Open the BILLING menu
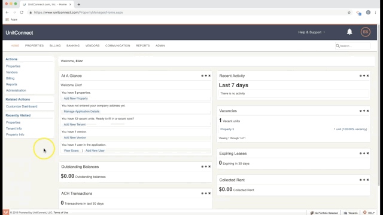This screenshot has width=383, height=215. pyautogui.click(x=55, y=45)
